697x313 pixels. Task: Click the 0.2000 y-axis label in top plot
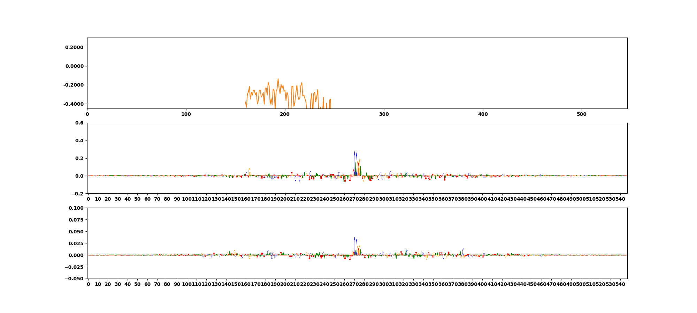tap(74, 47)
